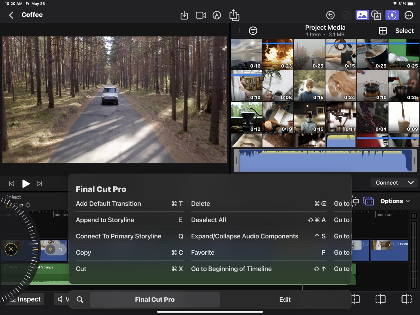Jump to the next edit point

(x=39, y=183)
